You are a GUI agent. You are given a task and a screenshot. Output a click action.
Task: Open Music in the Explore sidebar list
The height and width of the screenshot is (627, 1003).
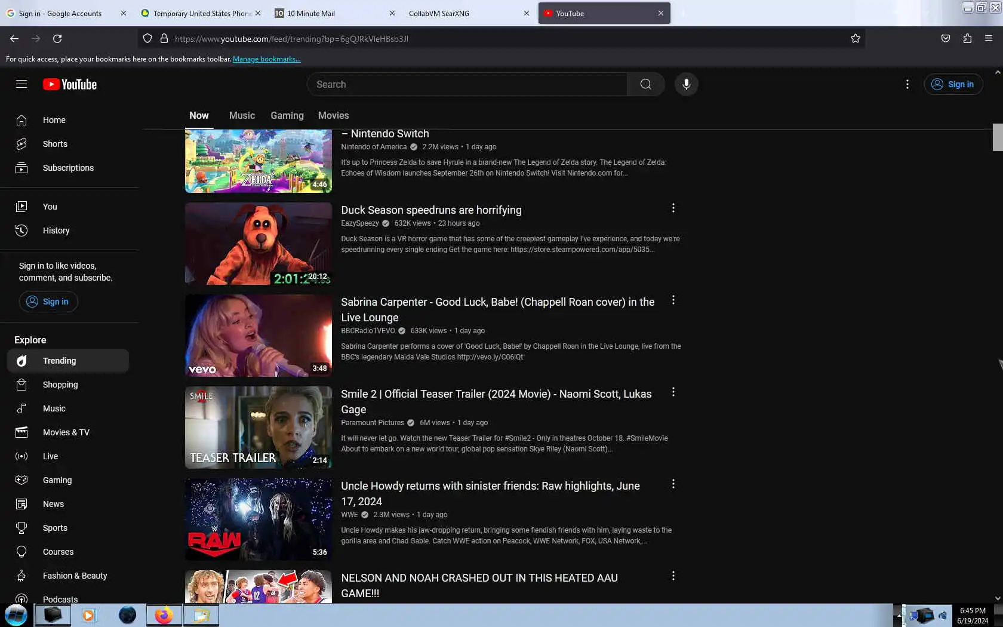click(68, 408)
